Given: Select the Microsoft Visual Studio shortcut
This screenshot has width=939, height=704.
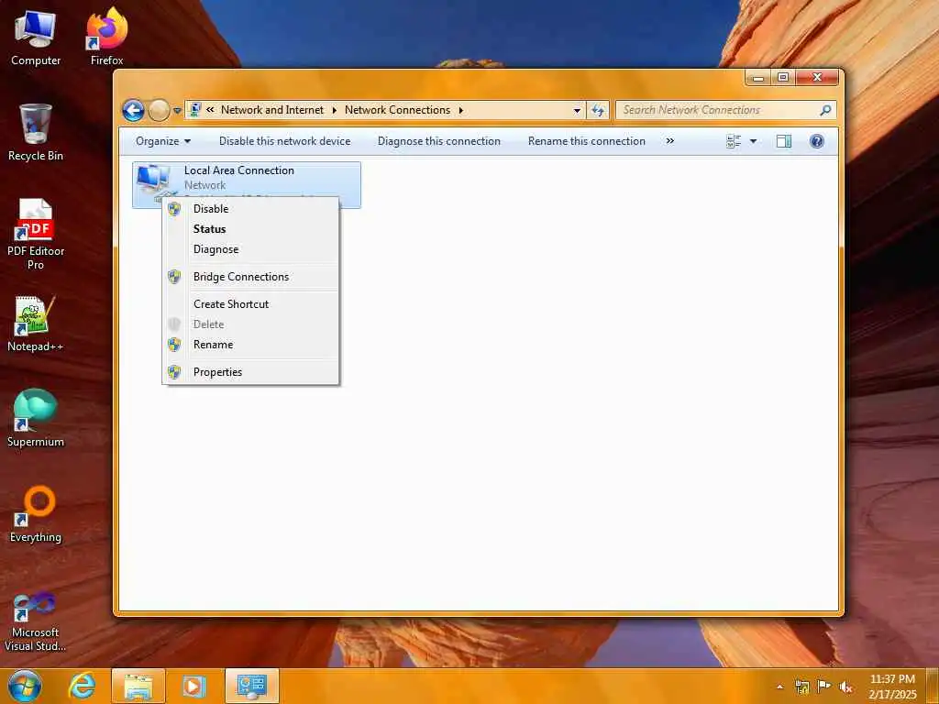Looking at the screenshot, I should click(x=36, y=621).
